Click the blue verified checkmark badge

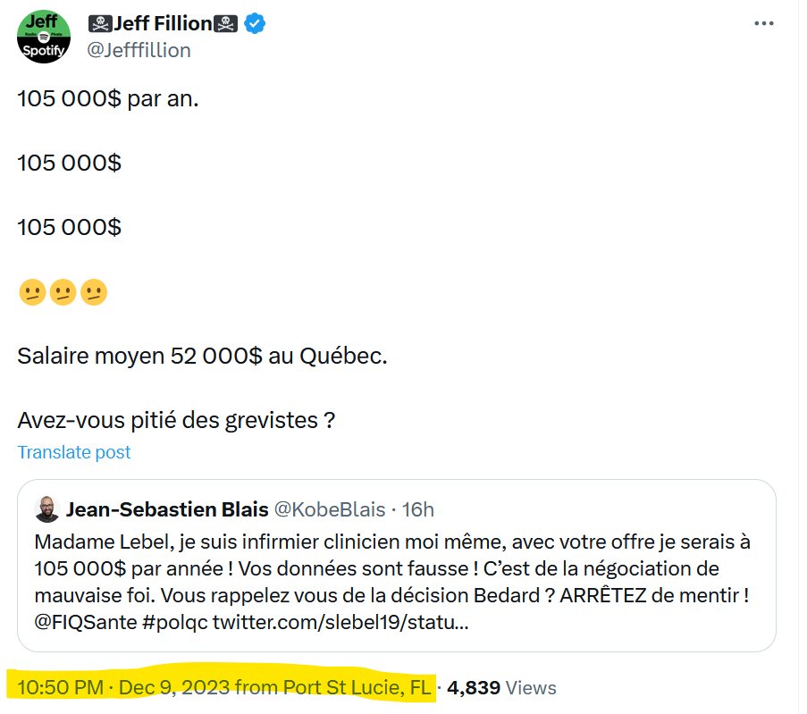click(254, 23)
